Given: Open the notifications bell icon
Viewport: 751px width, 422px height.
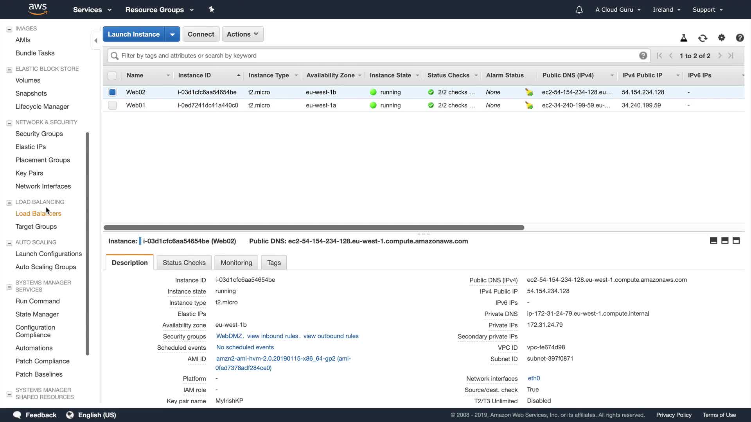Looking at the screenshot, I should (579, 10).
